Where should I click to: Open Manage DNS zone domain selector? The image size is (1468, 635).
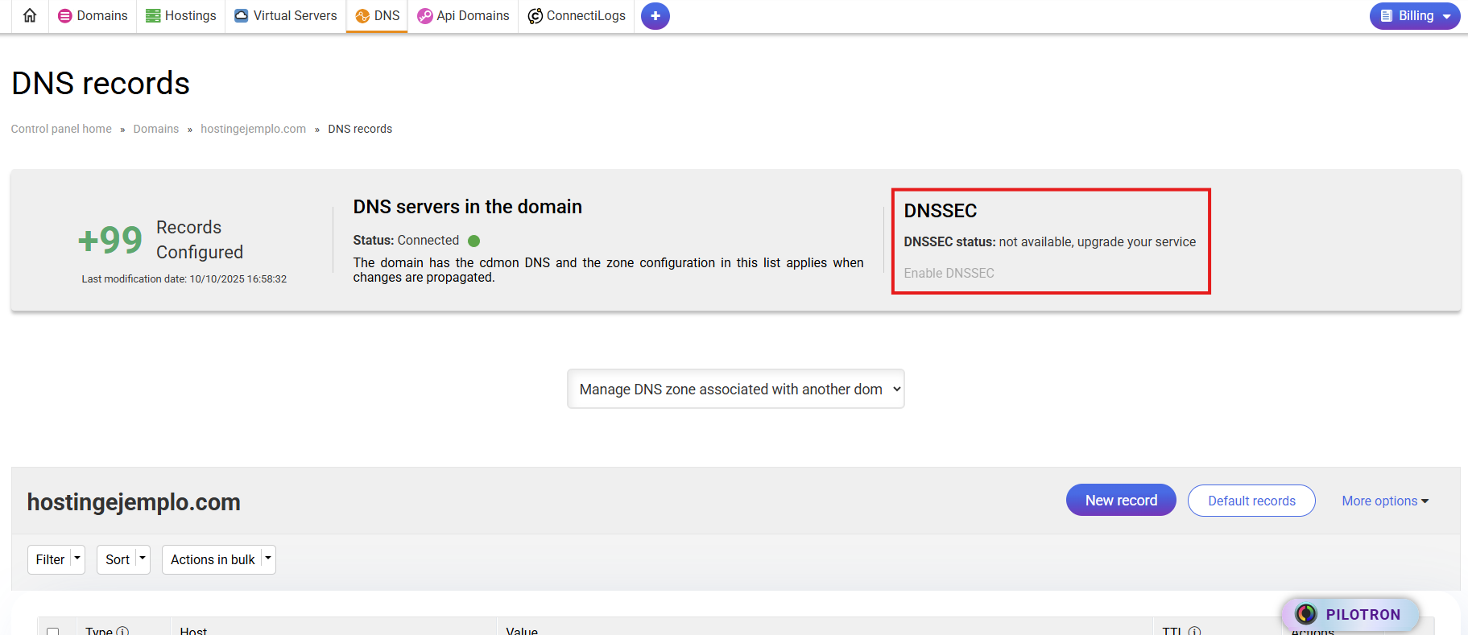(x=735, y=389)
